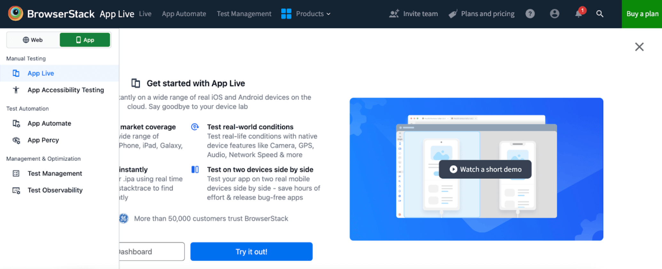Open App Automate in the sidebar

pyautogui.click(x=59, y=123)
